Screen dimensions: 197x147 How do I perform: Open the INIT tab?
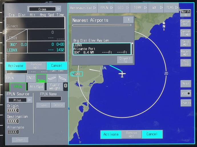(x=31, y=78)
